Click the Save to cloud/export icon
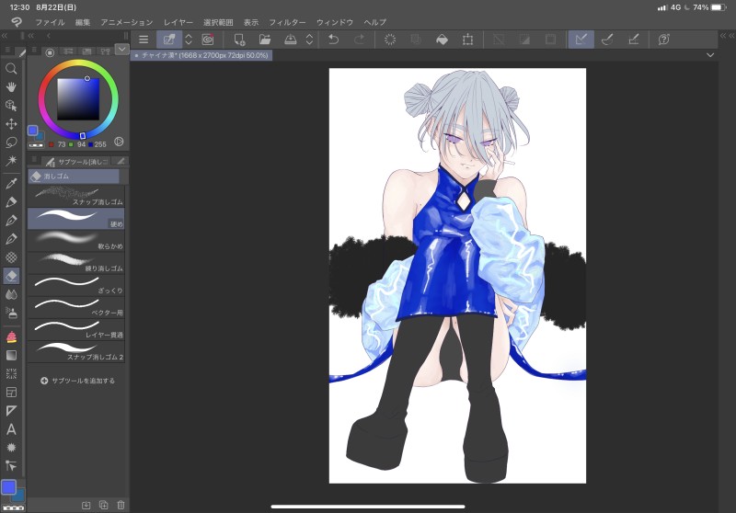The width and height of the screenshot is (736, 513). click(x=291, y=40)
